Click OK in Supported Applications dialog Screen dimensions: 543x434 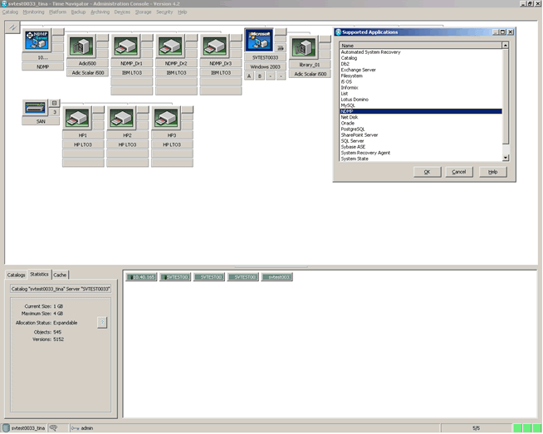pos(428,172)
